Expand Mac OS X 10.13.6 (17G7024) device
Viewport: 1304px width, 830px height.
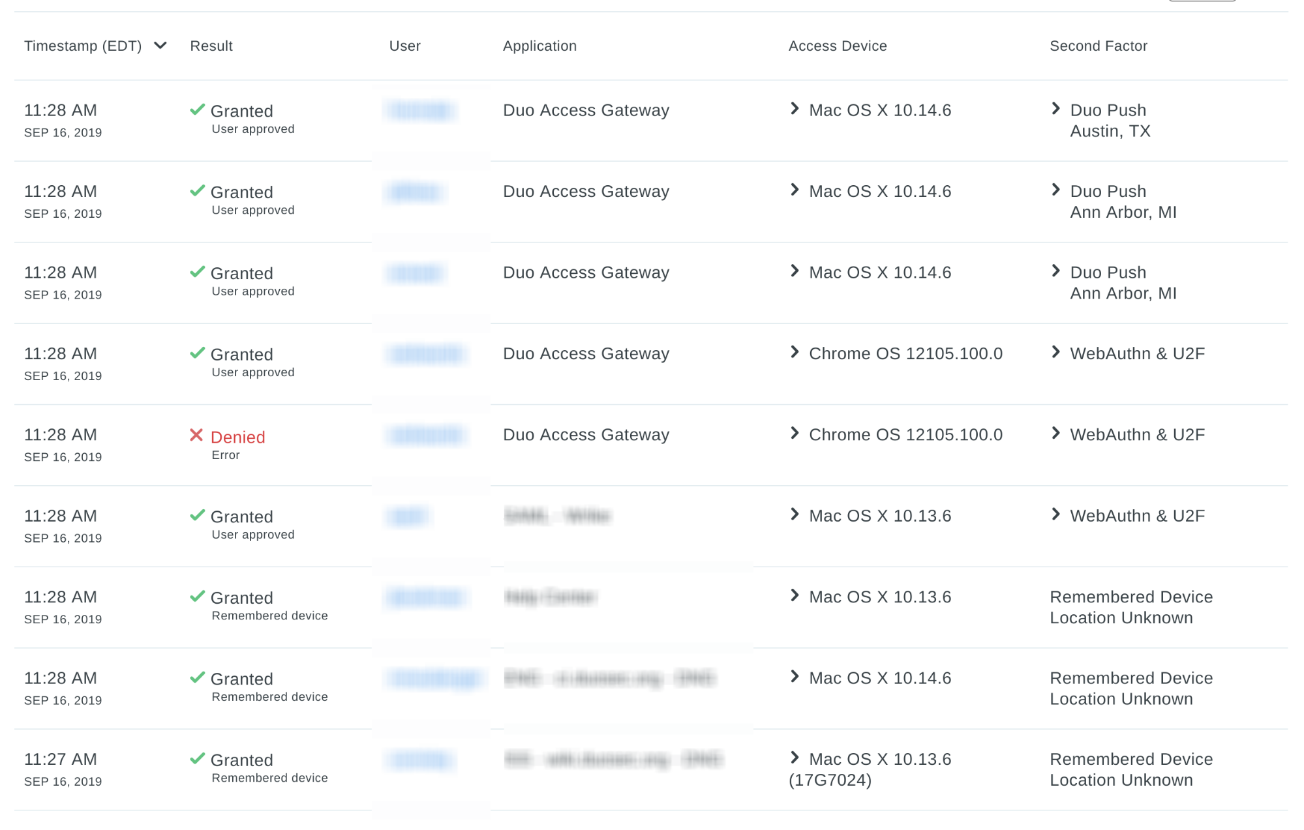[x=795, y=757]
